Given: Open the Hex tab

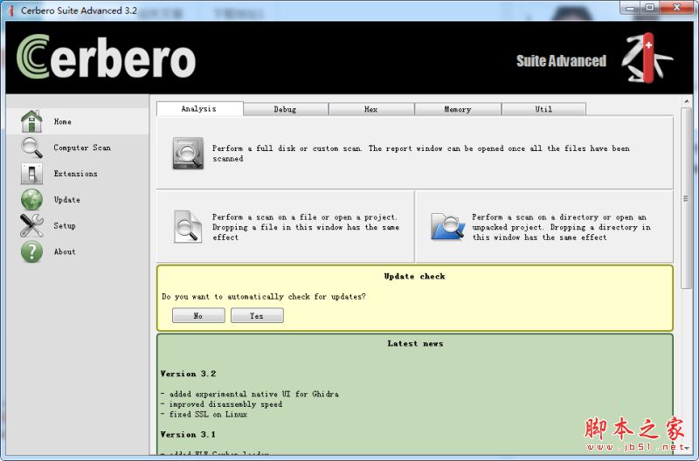Looking at the screenshot, I should click(370, 109).
